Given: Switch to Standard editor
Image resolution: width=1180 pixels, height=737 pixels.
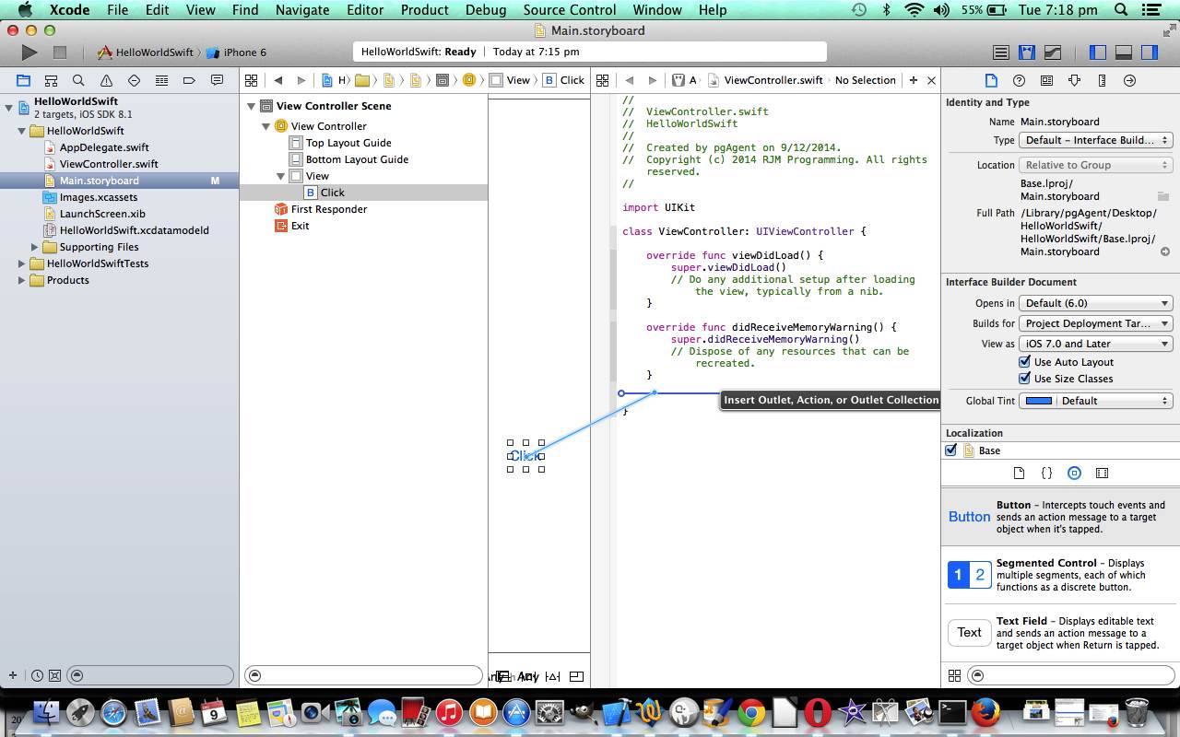Looking at the screenshot, I should point(1000,53).
